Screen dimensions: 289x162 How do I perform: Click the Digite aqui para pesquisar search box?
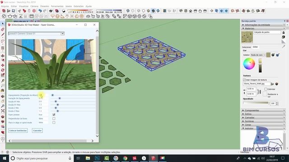pos(42,158)
